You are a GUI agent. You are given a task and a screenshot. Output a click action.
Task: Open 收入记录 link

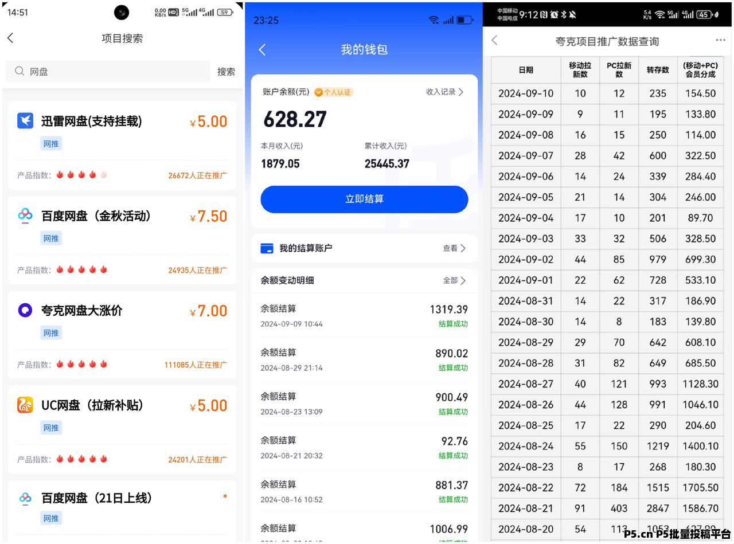(444, 92)
